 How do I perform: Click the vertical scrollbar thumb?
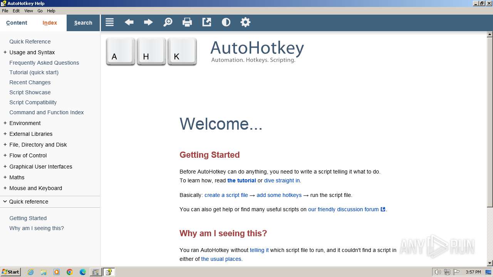490,123
